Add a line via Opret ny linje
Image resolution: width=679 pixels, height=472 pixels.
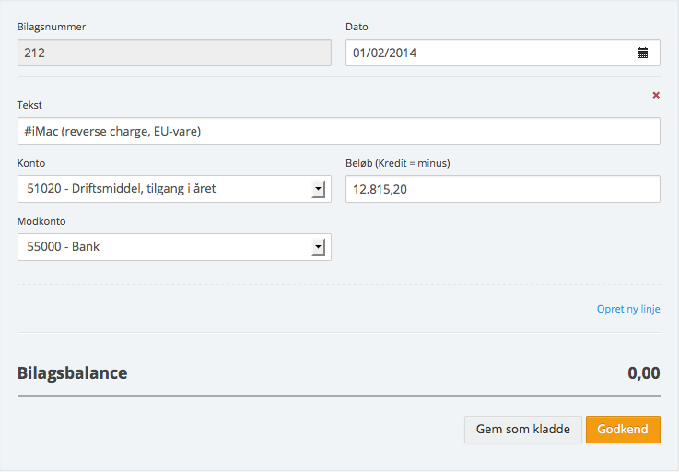[628, 309]
